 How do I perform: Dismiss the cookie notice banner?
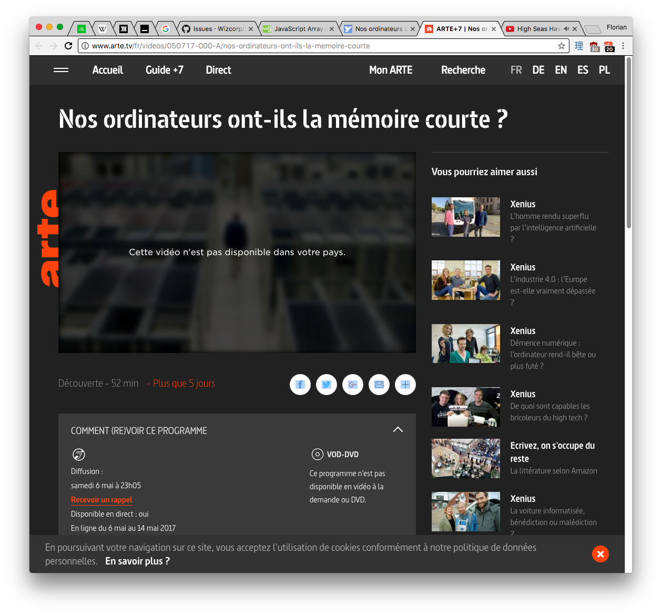(600, 554)
